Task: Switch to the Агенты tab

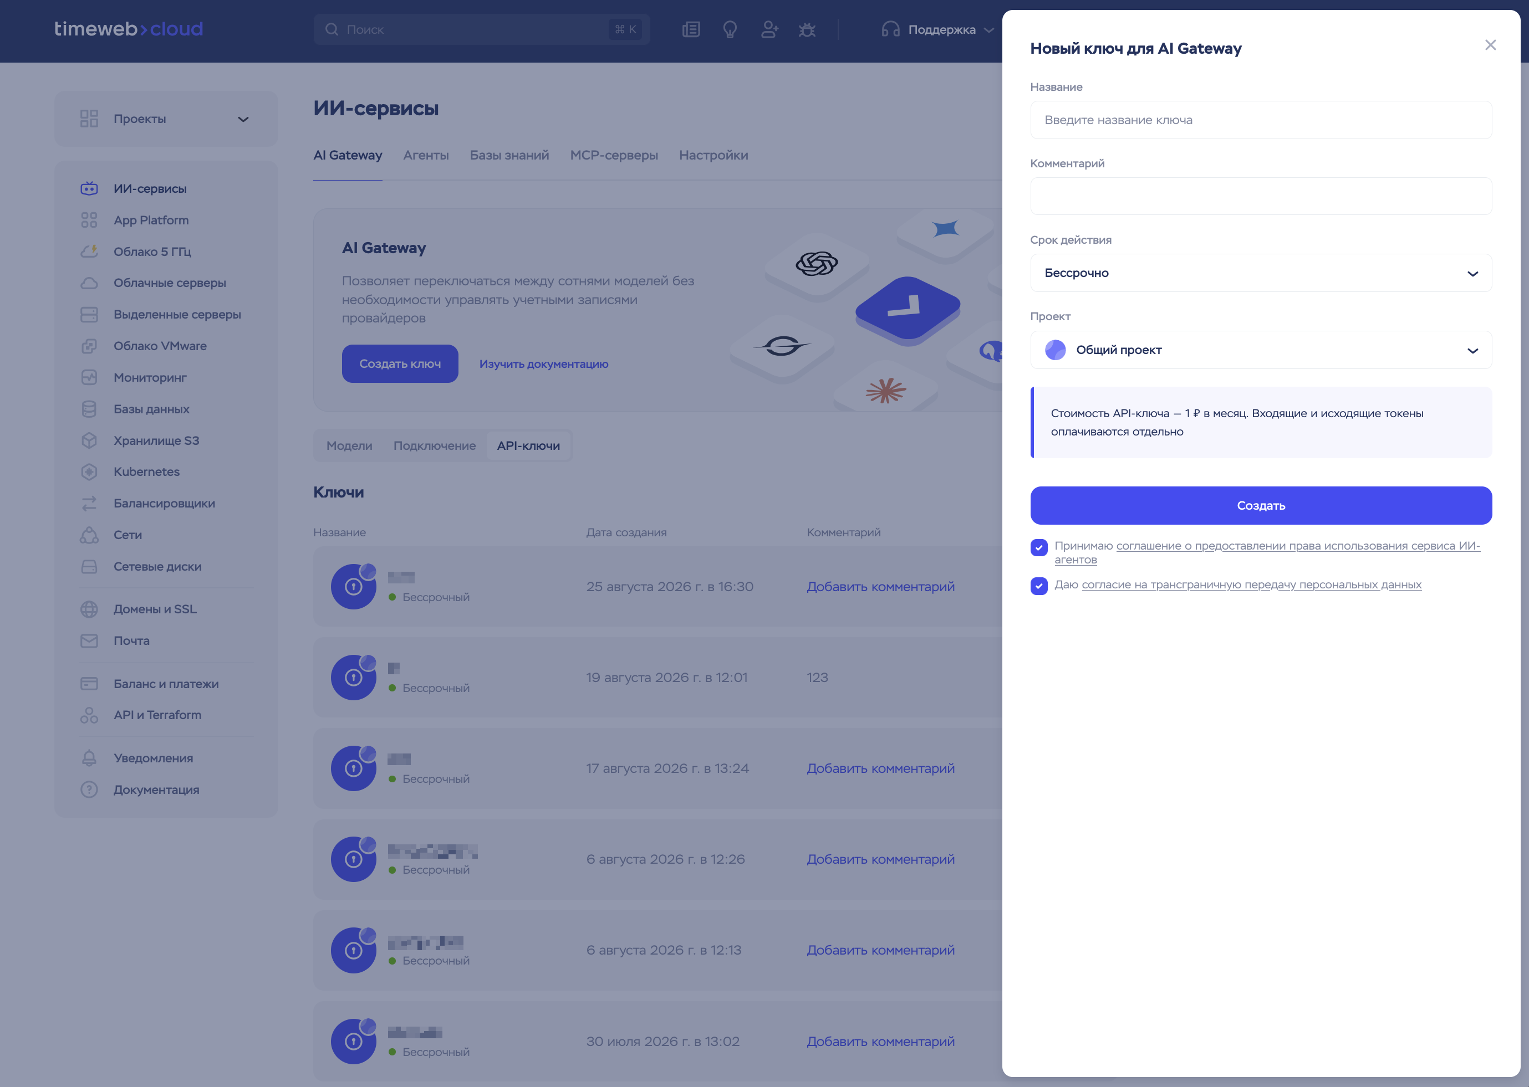Action: click(426, 155)
